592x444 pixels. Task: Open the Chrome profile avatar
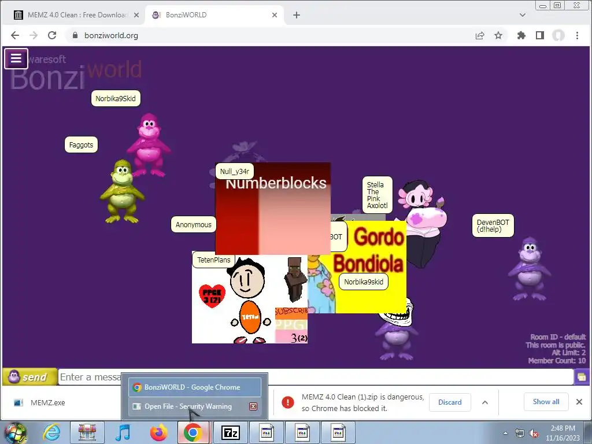coord(558,35)
